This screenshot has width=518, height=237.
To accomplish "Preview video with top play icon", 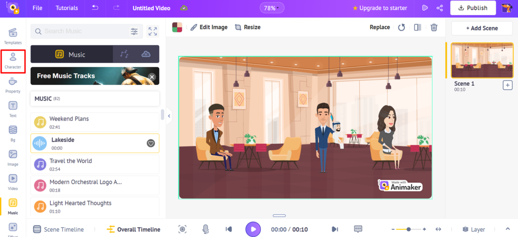I will tap(425, 8).
